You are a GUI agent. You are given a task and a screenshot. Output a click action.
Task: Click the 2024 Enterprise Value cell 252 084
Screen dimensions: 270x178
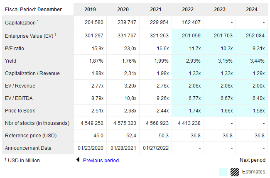(254, 36)
